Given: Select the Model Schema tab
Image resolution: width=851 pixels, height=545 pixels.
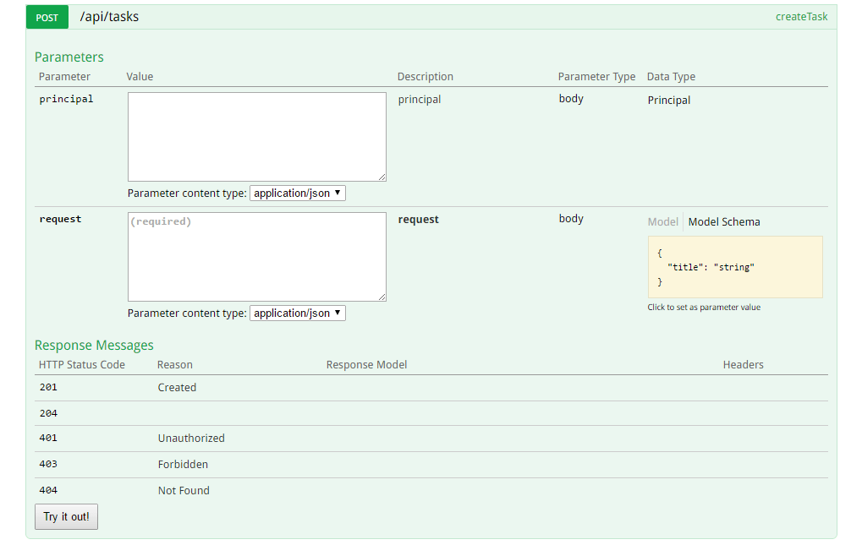Looking at the screenshot, I should (x=723, y=221).
